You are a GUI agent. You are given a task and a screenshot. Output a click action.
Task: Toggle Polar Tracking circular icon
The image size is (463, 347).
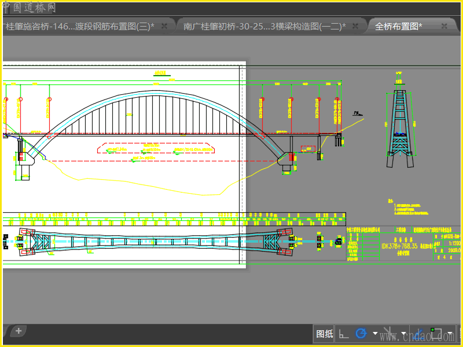[x=361, y=334]
